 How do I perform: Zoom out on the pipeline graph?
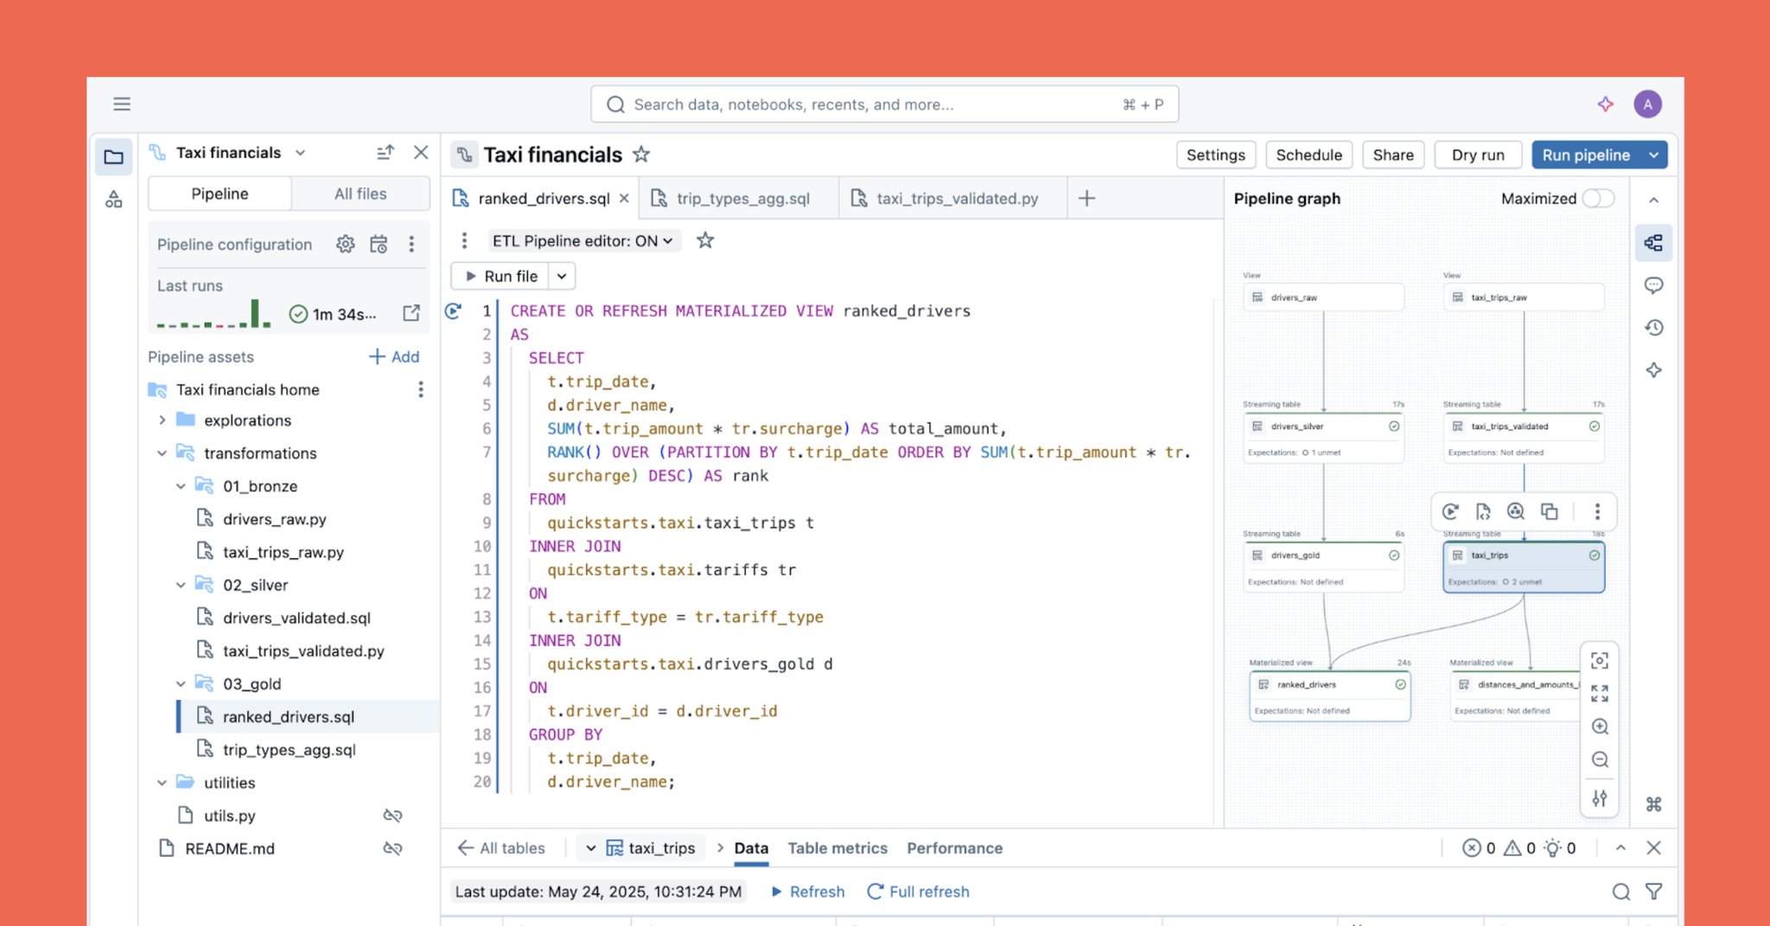1600,759
